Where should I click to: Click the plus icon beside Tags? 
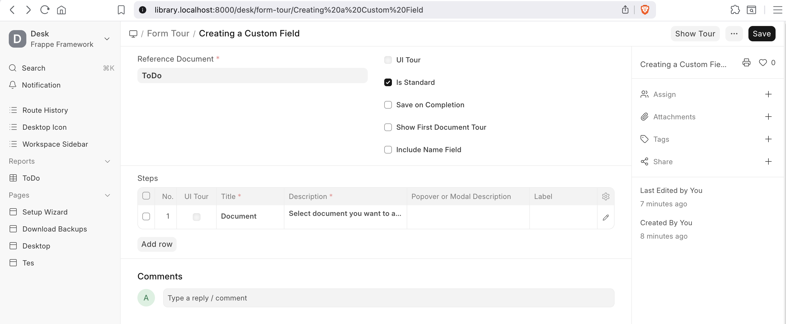coord(768,139)
